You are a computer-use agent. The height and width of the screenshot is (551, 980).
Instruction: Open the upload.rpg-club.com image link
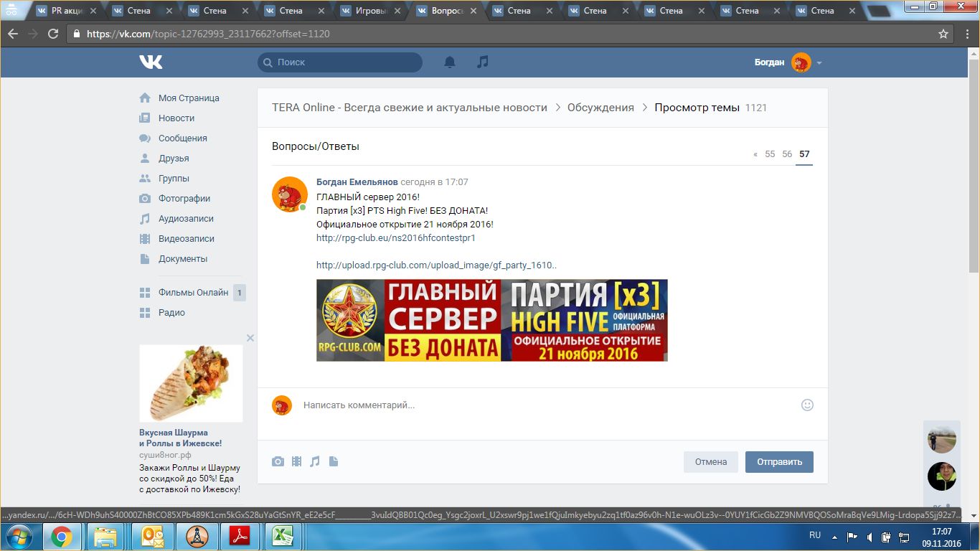pyautogui.click(x=436, y=265)
